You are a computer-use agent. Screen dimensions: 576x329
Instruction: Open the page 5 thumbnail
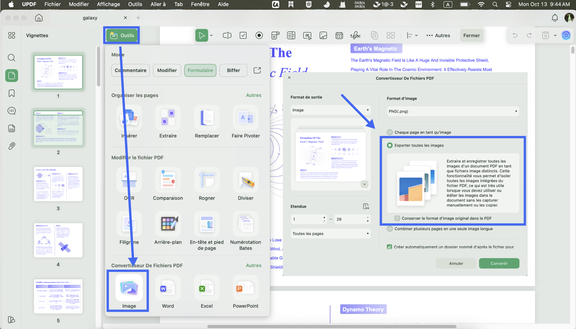58,296
